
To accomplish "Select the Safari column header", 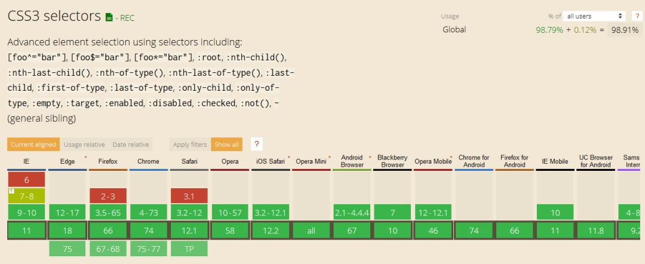I will pos(189,162).
